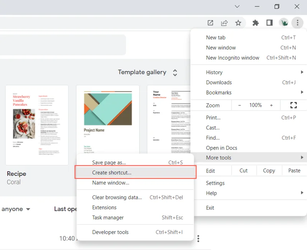Choose Find... in the Chrome menu
307x250 pixels.
[249, 138]
